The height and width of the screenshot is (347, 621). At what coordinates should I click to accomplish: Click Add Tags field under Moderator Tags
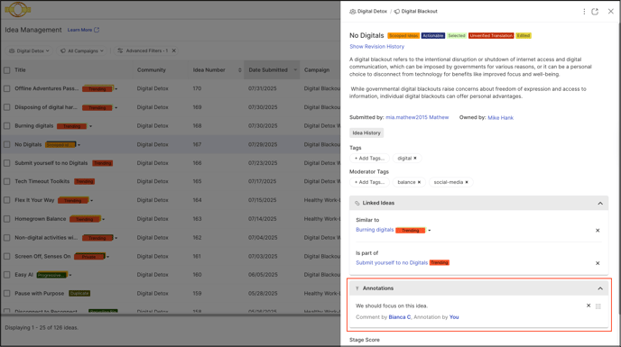point(369,182)
